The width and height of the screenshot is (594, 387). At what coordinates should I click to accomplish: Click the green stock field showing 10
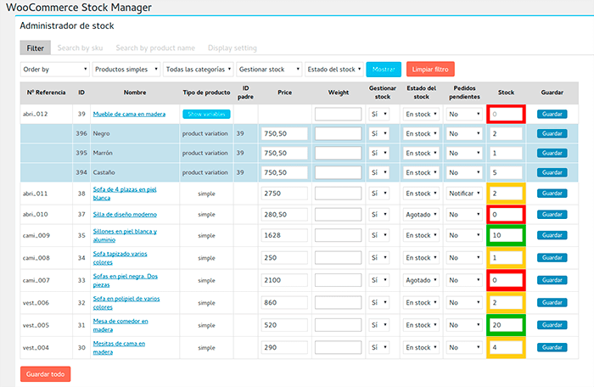pyautogui.click(x=506, y=235)
